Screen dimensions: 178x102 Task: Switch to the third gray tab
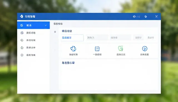point(120,38)
